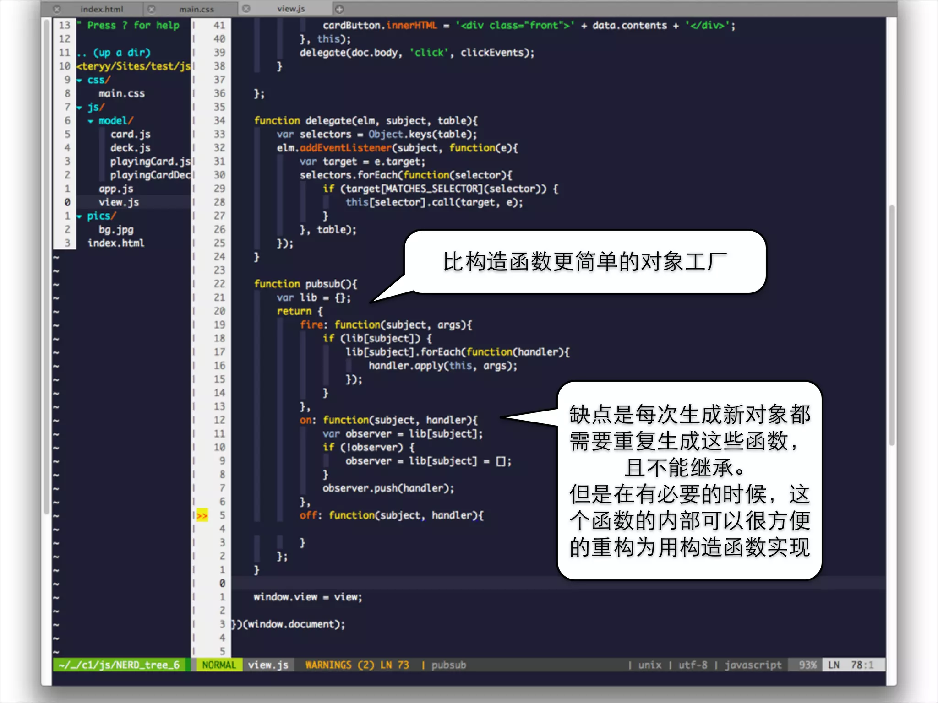Click the 'var selectors = Object.keys(table);' line
The width and height of the screenshot is (938, 703).
[x=376, y=134]
